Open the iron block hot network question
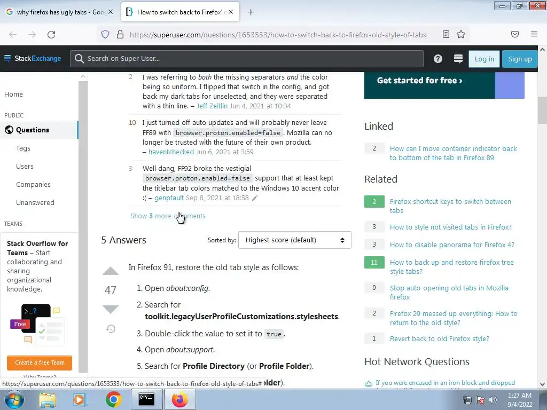The height and width of the screenshot is (410, 547). point(445,383)
